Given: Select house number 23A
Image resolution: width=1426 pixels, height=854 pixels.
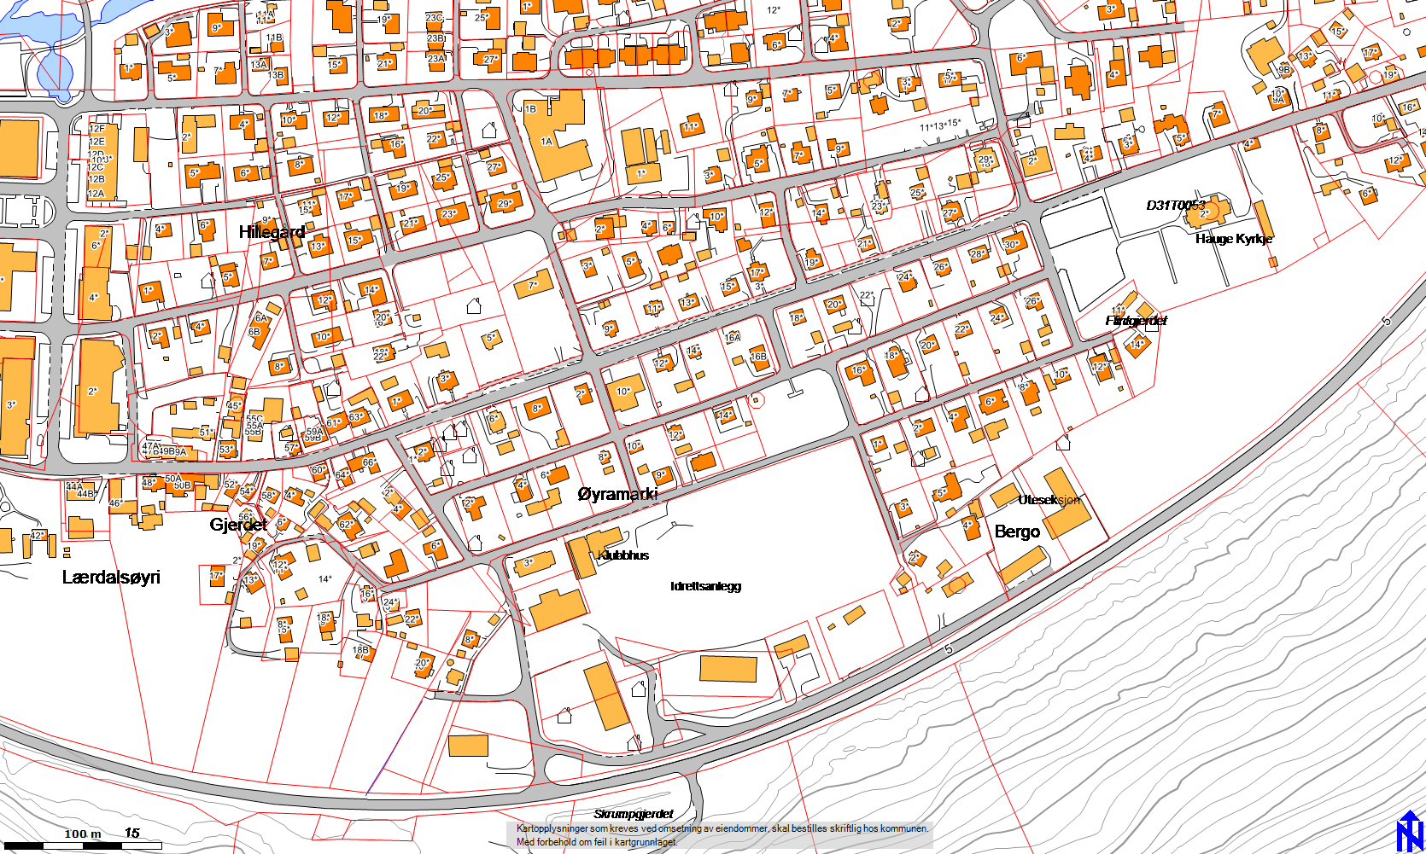Looking at the screenshot, I should click(435, 59).
